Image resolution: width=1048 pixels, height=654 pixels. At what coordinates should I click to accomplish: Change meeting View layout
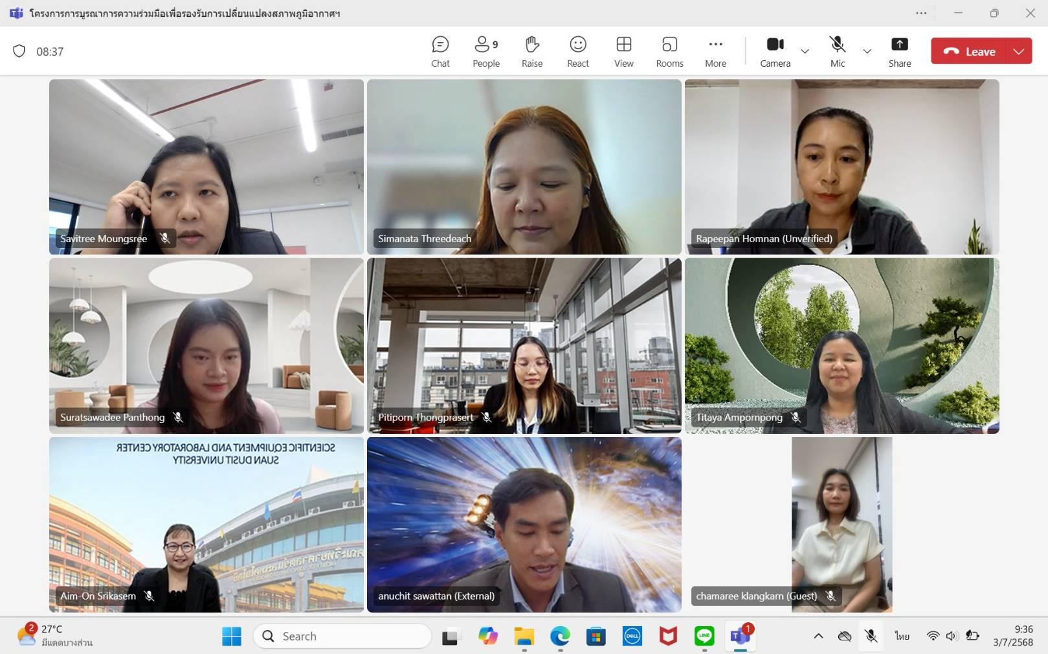(x=623, y=51)
